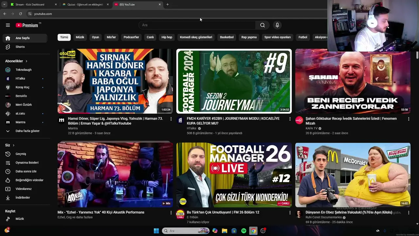Open Mantra channel in sidebar

coord(25,122)
